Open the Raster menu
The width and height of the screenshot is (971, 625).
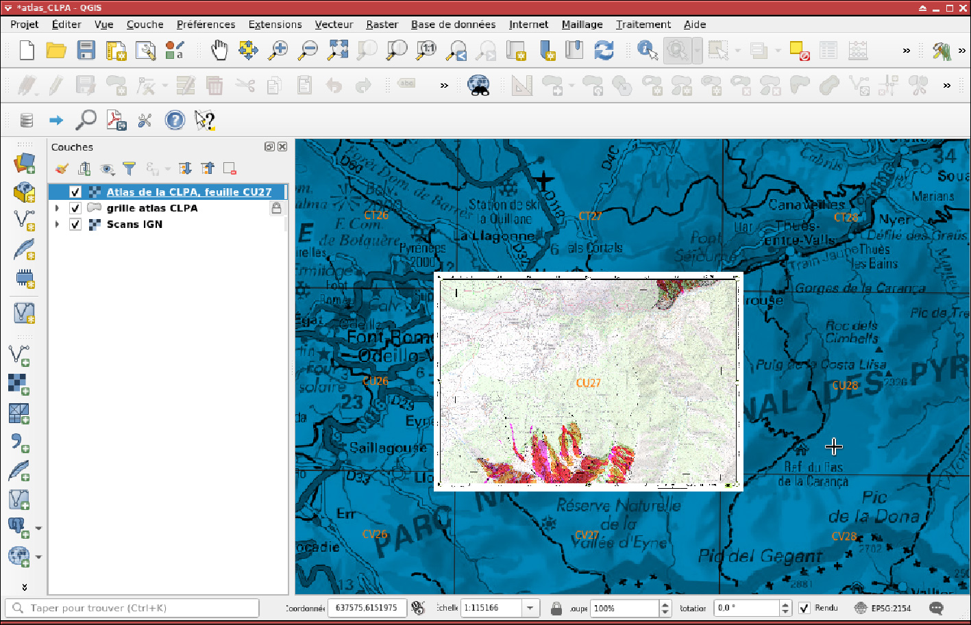pyautogui.click(x=382, y=24)
